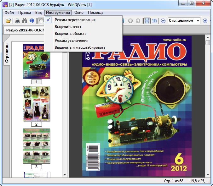Close the Инструменты menu from the menu bar
Screen dimensions: 213x186
pos(58,13)
